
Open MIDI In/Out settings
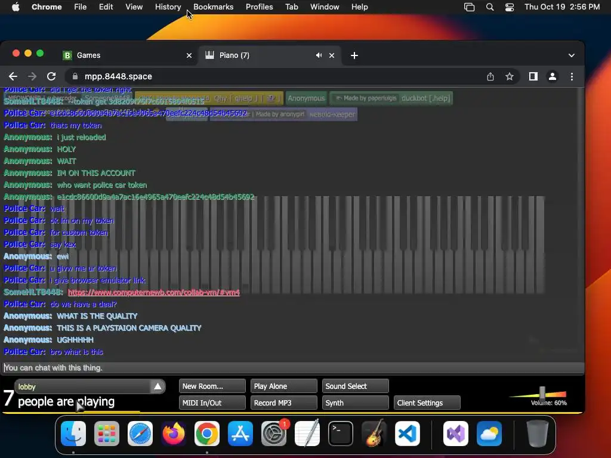[212, 403]
